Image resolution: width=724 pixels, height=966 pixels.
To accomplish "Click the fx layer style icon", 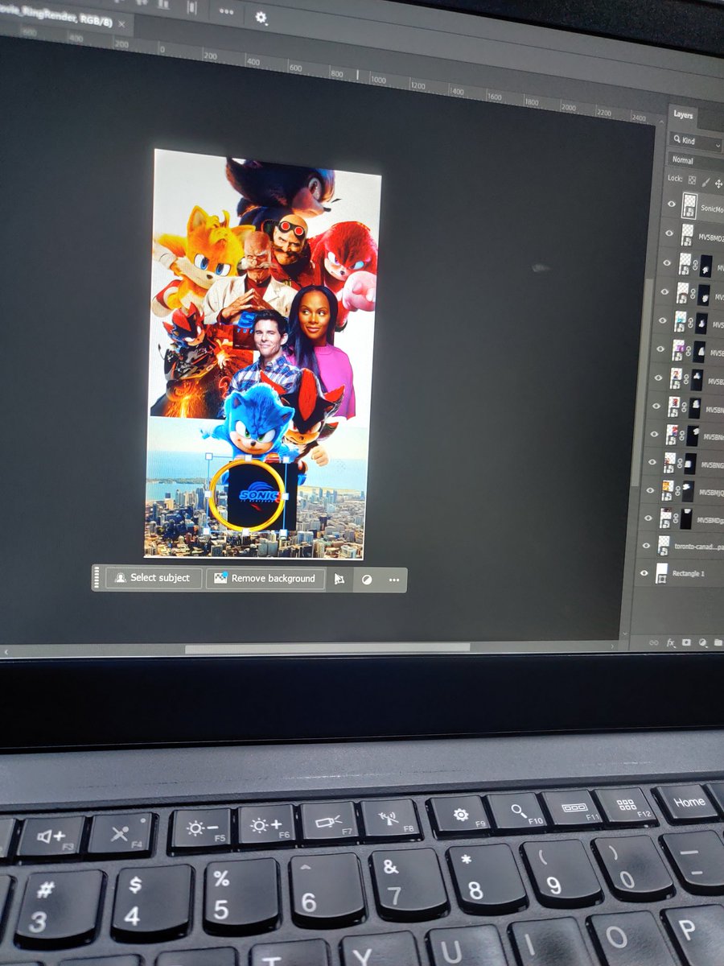I will pyautogui.click(x=670, y=642).
